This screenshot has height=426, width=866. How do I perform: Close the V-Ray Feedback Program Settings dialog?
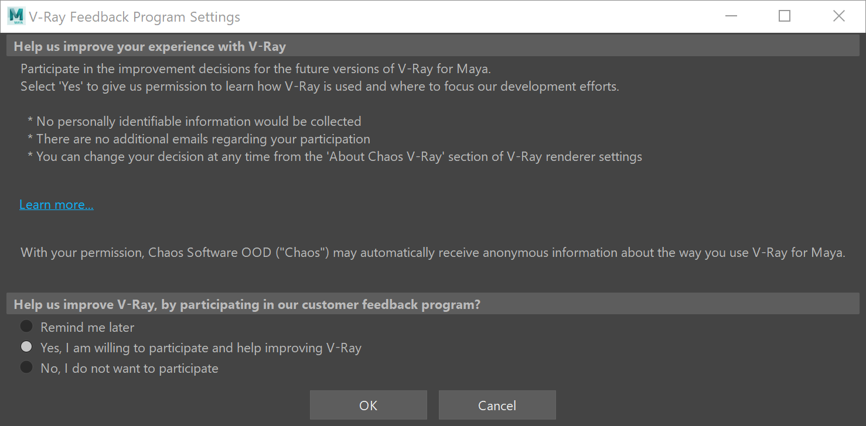(838, 16)
